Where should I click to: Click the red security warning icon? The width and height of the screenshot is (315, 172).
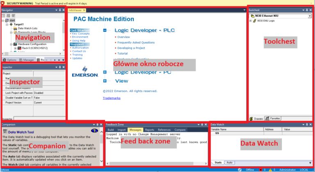3,3
